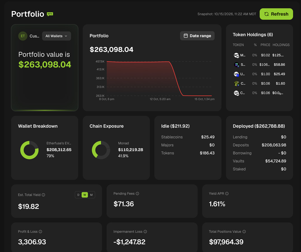The width and height of the screenshot is (301, 252).
Task: Click the Snapshot timestamp text
Action: click(227, 14)
